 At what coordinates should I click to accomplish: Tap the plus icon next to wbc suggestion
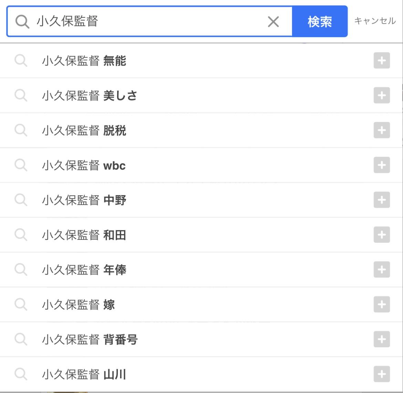[382, 165]
